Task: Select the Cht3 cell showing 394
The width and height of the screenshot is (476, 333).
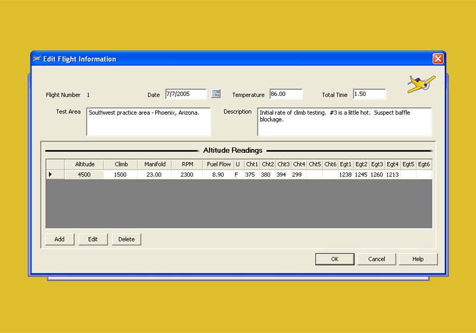Action: click(283, 175)
